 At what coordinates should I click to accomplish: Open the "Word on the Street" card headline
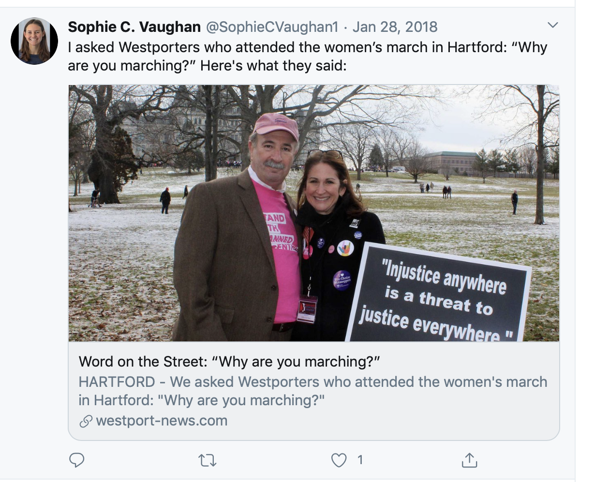click(229, 361)
